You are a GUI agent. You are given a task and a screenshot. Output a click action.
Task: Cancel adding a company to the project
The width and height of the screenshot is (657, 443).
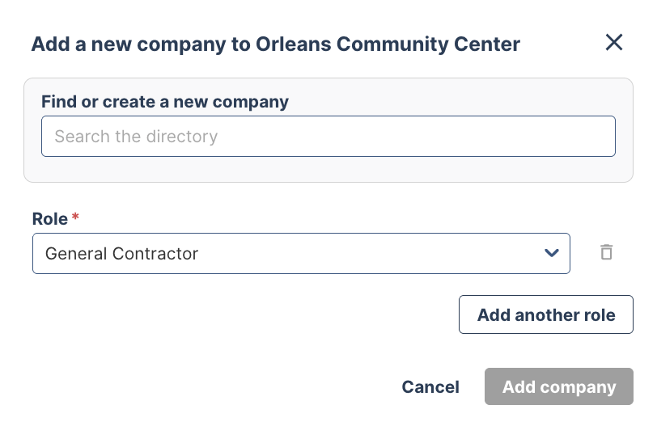click(x=430, y=387)
